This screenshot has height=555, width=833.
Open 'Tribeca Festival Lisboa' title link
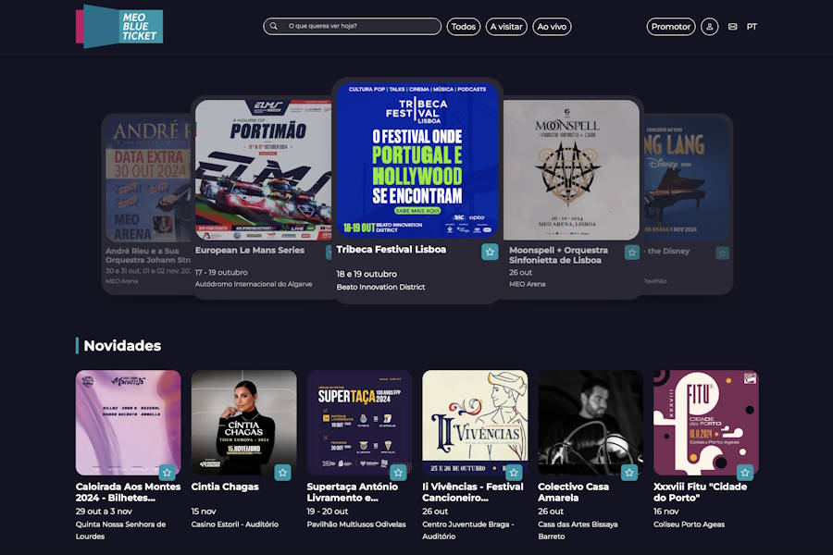(x=391, y=249)
